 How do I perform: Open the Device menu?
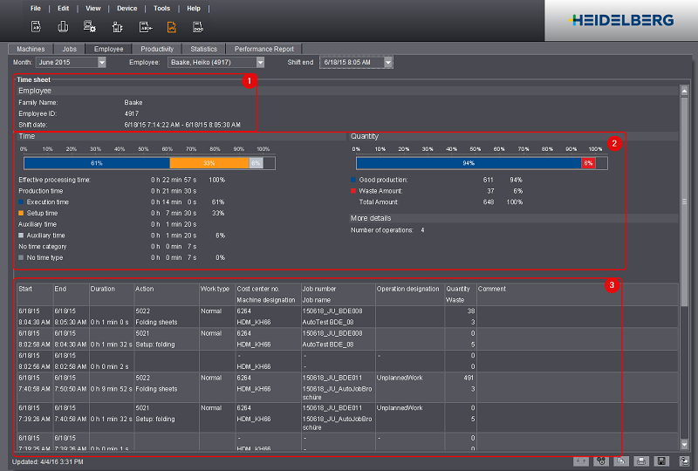127,8
